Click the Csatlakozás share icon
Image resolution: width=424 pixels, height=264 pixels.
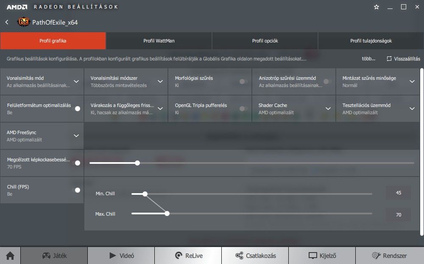pyautogui.click(x=239, y=256)
